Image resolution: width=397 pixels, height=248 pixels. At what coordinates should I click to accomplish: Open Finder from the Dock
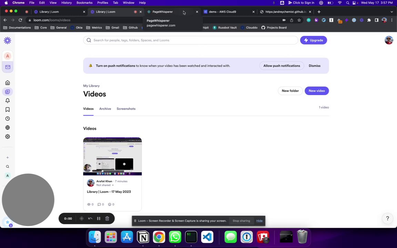point(95,237)
